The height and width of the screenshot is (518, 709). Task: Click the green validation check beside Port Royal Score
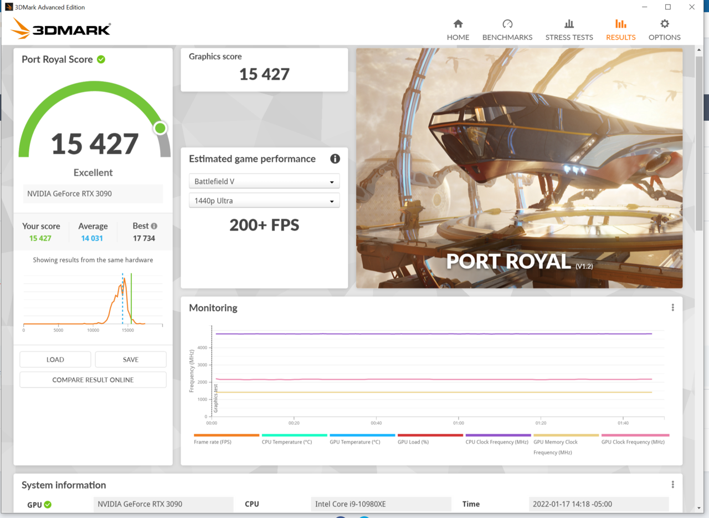pyautogui.click(x=101, y=59)
